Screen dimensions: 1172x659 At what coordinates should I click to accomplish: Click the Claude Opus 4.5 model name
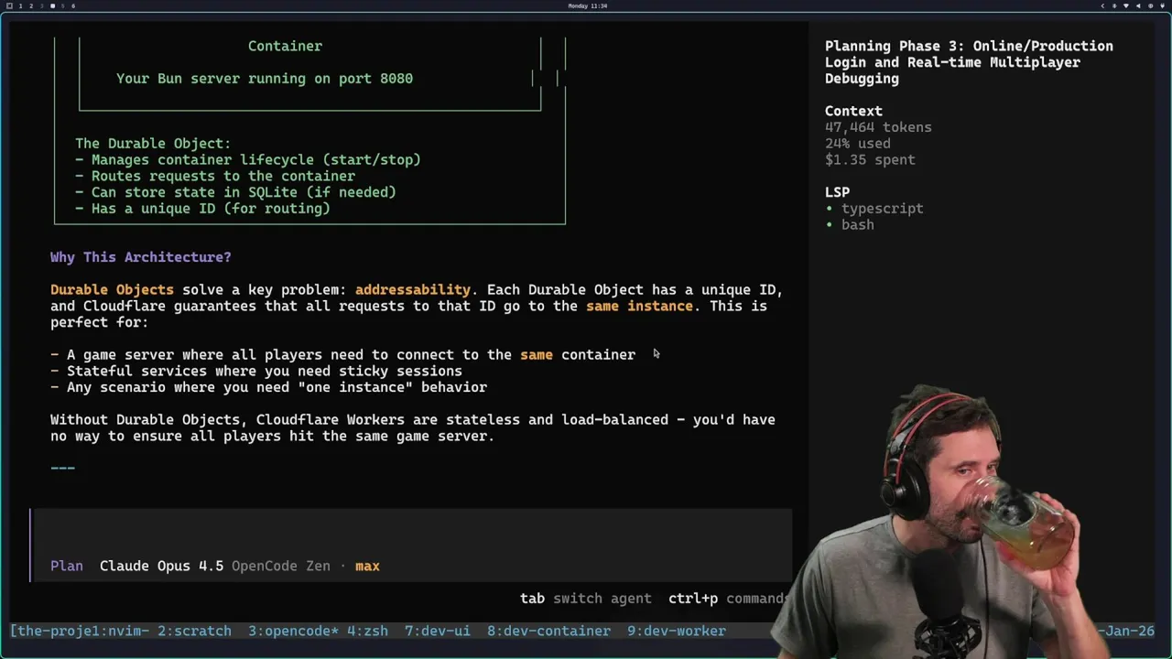161,566
